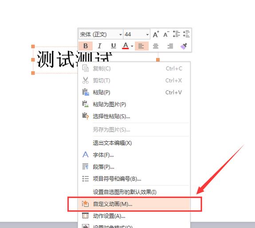The width and height of the screenshot is (255, 228).
Task: Choose 粘贴(P) from context menu
Action: click(134, 92)
